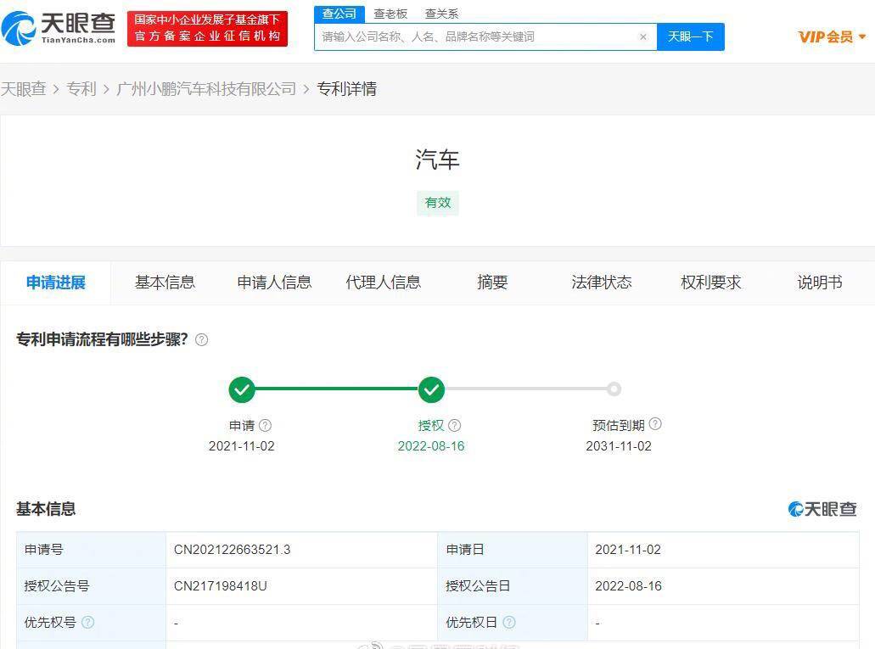Switch to the 代理人信息 tab
Viewport: 875px width, 649px height.
click(384, 283)
